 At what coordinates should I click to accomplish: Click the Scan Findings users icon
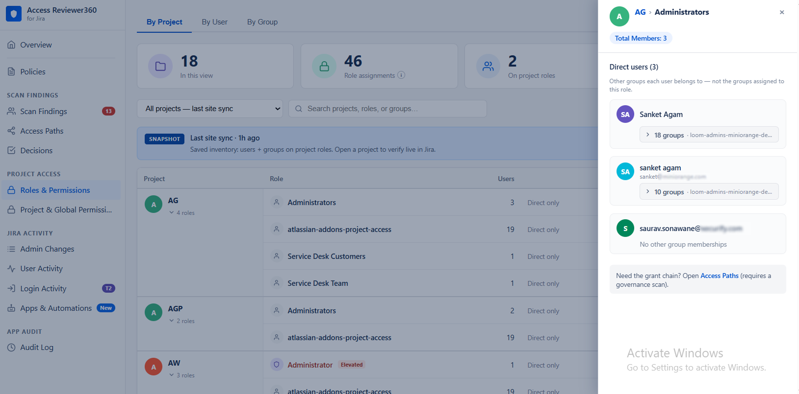pos(11,111)
